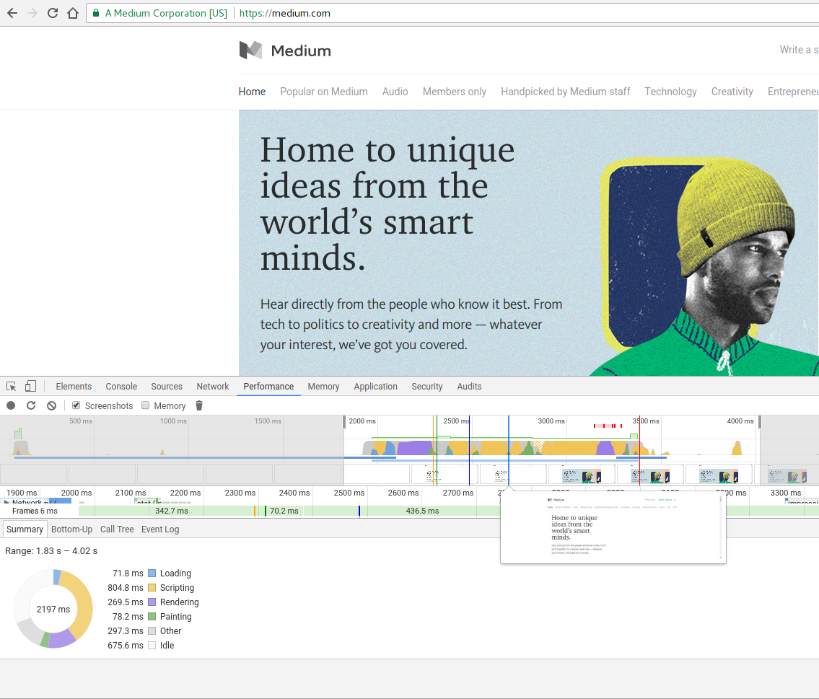This screenshot has width=819, height=699.
Task: Select the Call Tree tab
Action: tap(117, 529)
